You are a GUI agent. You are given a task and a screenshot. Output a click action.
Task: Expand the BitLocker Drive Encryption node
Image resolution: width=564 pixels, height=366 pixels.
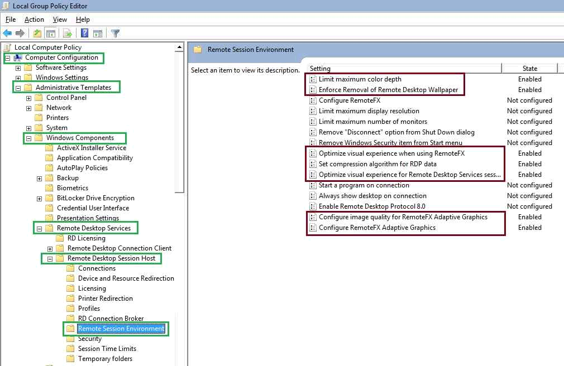coord(40,199)
